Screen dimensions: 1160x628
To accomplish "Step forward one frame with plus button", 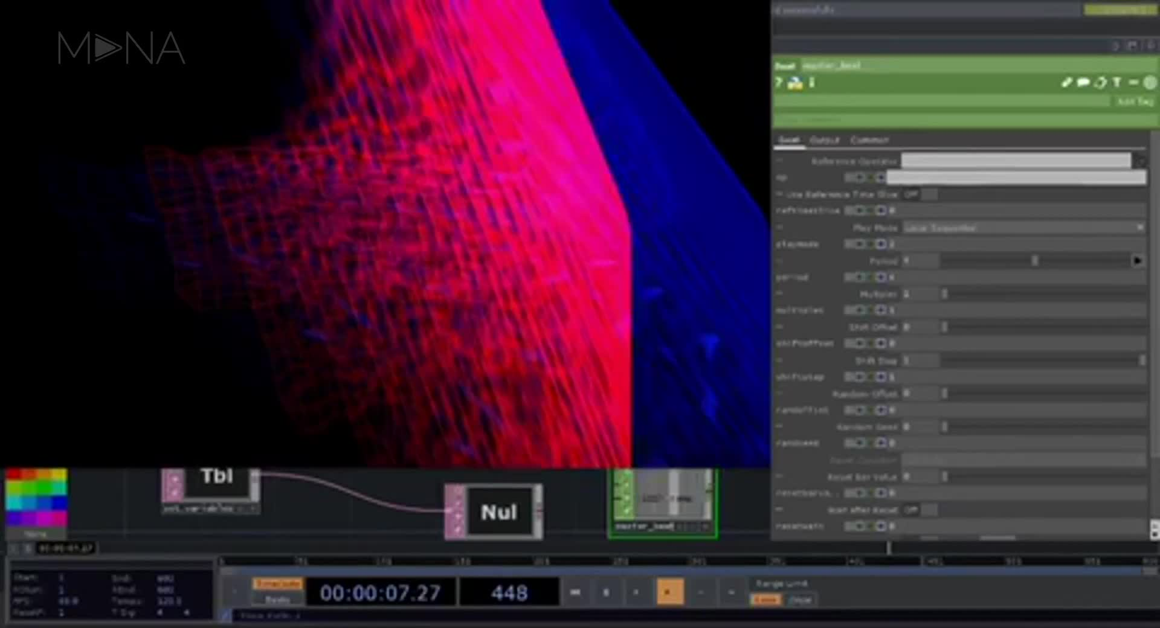I will click(731, 592).
